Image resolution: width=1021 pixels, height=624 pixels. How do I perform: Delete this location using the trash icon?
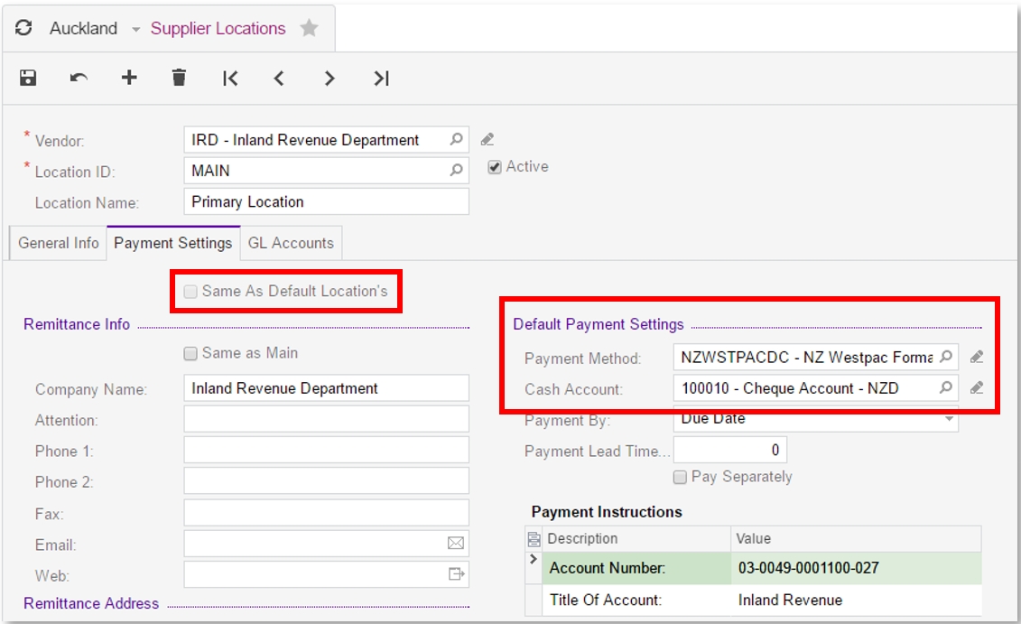click(x=178, y=78)
